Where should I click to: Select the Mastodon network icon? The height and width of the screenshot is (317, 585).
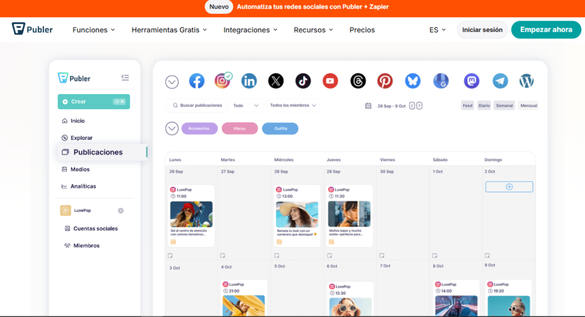[471, 81]
